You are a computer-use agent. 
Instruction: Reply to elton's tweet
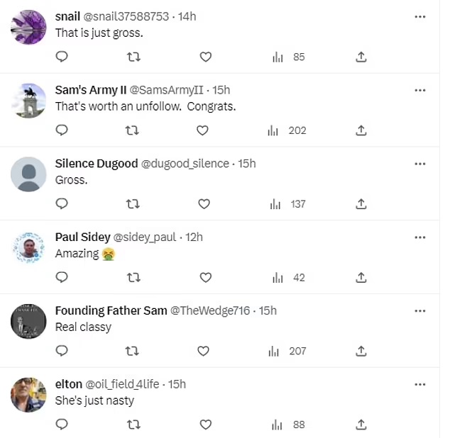[x=62, y=425]
